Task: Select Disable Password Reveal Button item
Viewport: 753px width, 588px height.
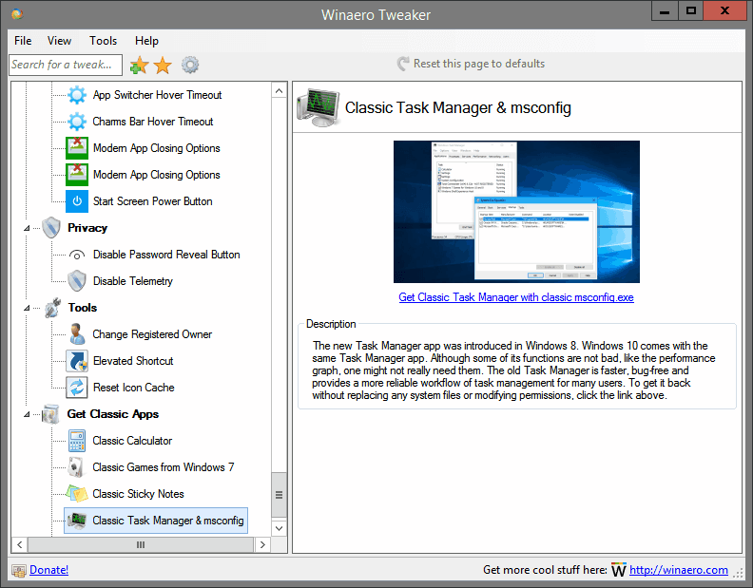Action: (x=166, y=255)
